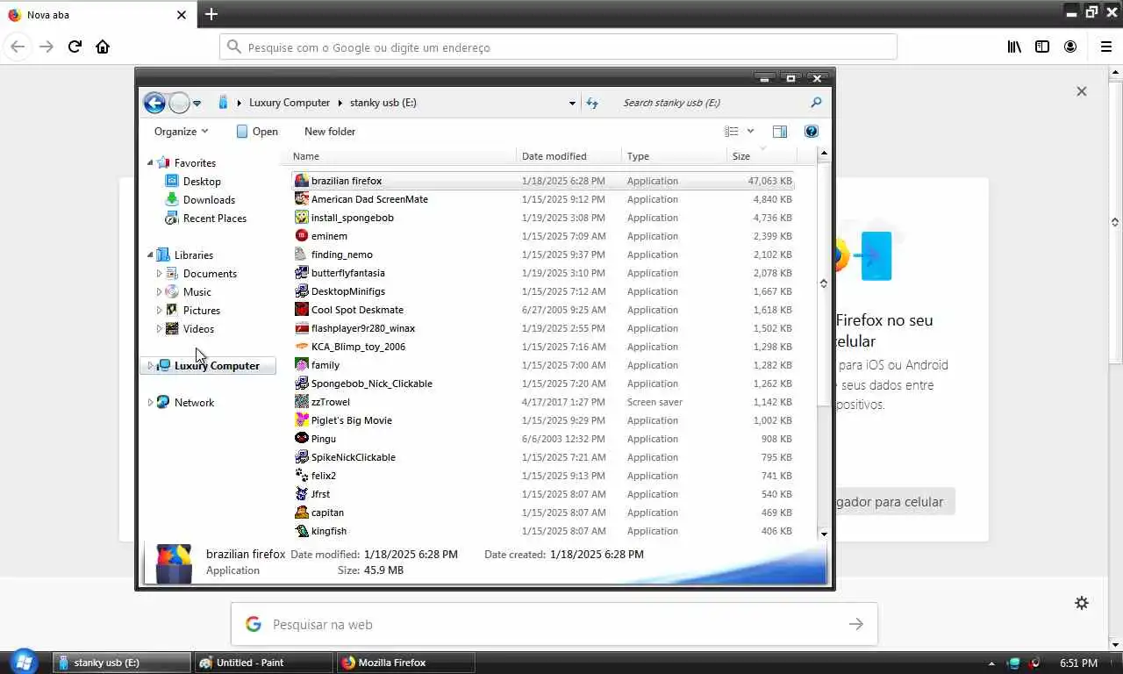The image size is (1123, 674).
Task: Click Firefox Nova aba tab
Action: coord(98,15)
